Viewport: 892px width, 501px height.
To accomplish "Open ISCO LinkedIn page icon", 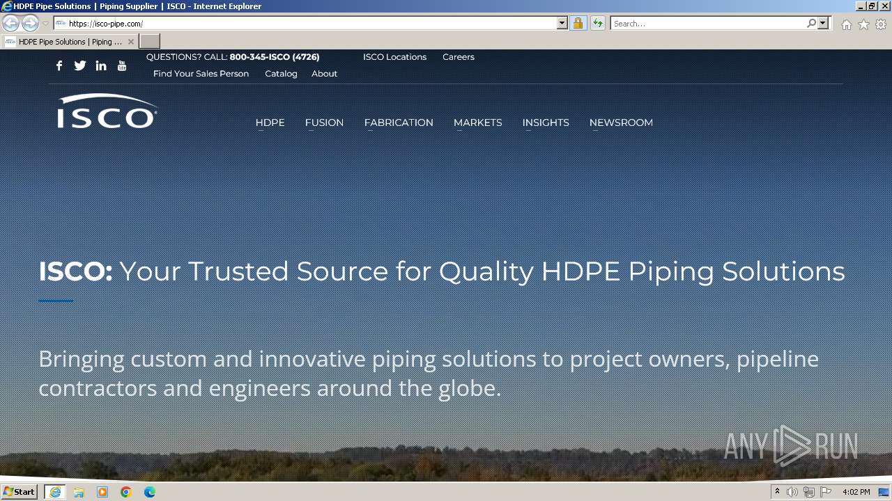I will [101, 65].
